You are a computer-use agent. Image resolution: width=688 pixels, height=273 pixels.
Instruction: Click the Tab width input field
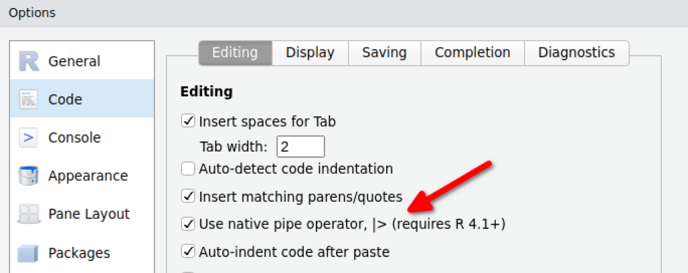(x=300, y=146)
